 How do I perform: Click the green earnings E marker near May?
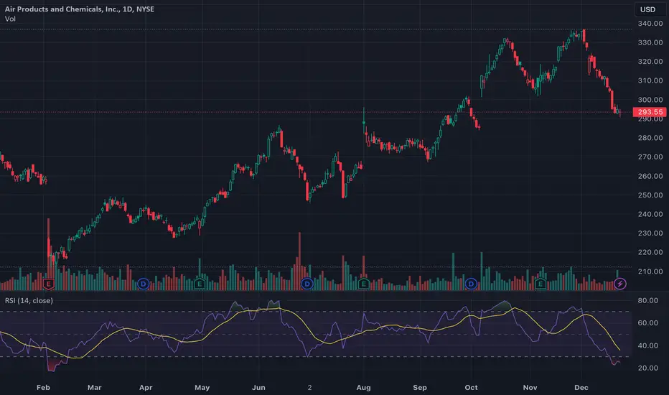200,284
